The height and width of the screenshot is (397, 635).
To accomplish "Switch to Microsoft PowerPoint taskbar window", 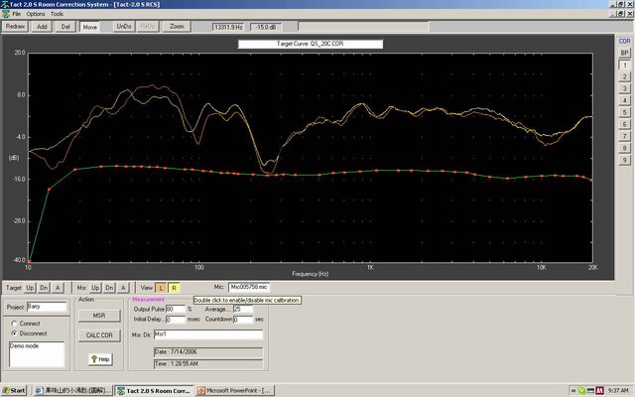I will point(235,390).
